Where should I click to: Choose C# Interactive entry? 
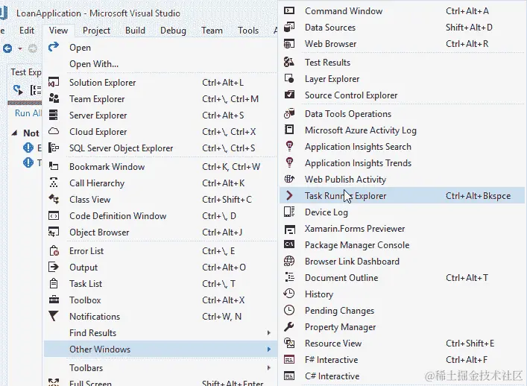click(402, 376)
